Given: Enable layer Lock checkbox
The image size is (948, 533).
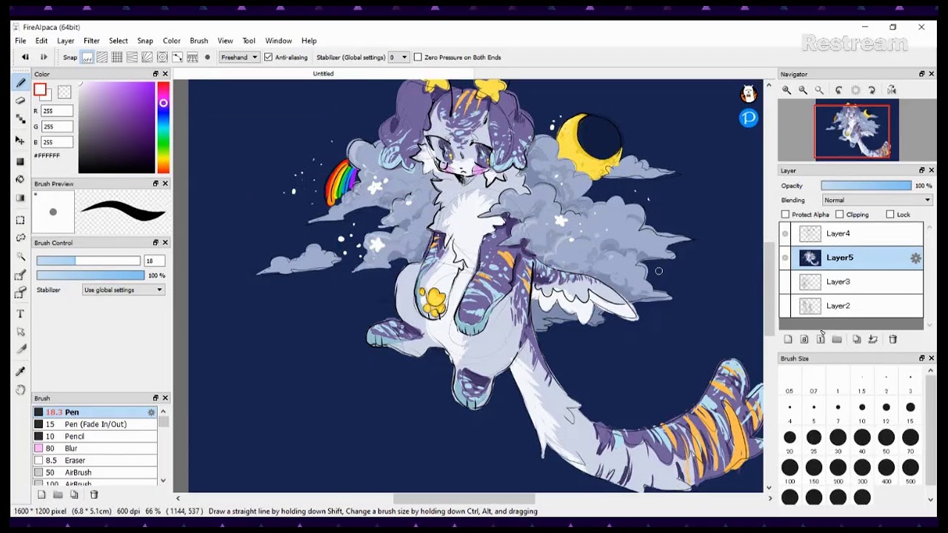Looking at the screenshot, I should click(x=889, y=215).
